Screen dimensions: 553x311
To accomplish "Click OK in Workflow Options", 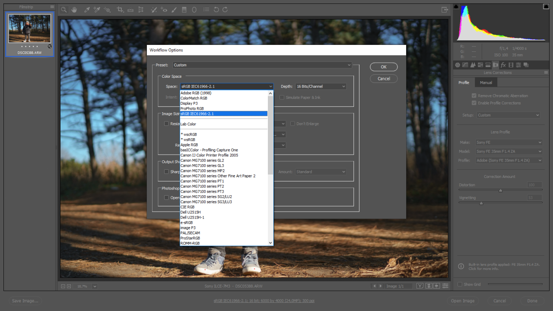I will 384,67.
